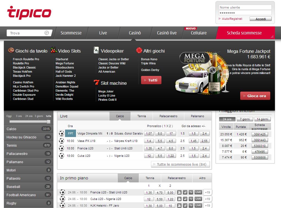Select odds 1,22 for live Cuba U20 - Nigeria U20

pos(171,156)
